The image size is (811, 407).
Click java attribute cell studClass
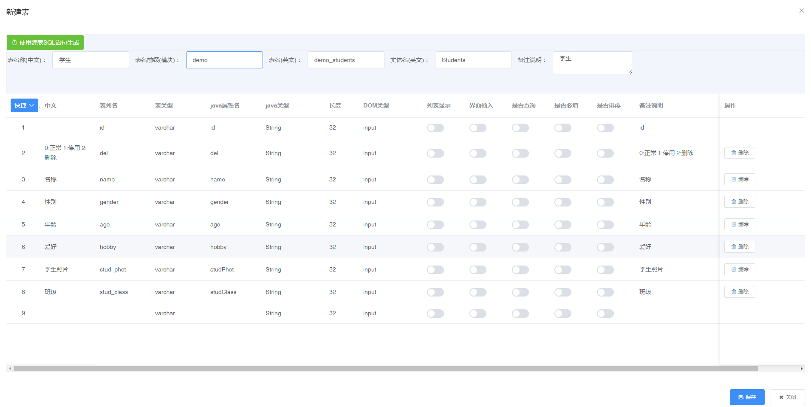[223, 292]
